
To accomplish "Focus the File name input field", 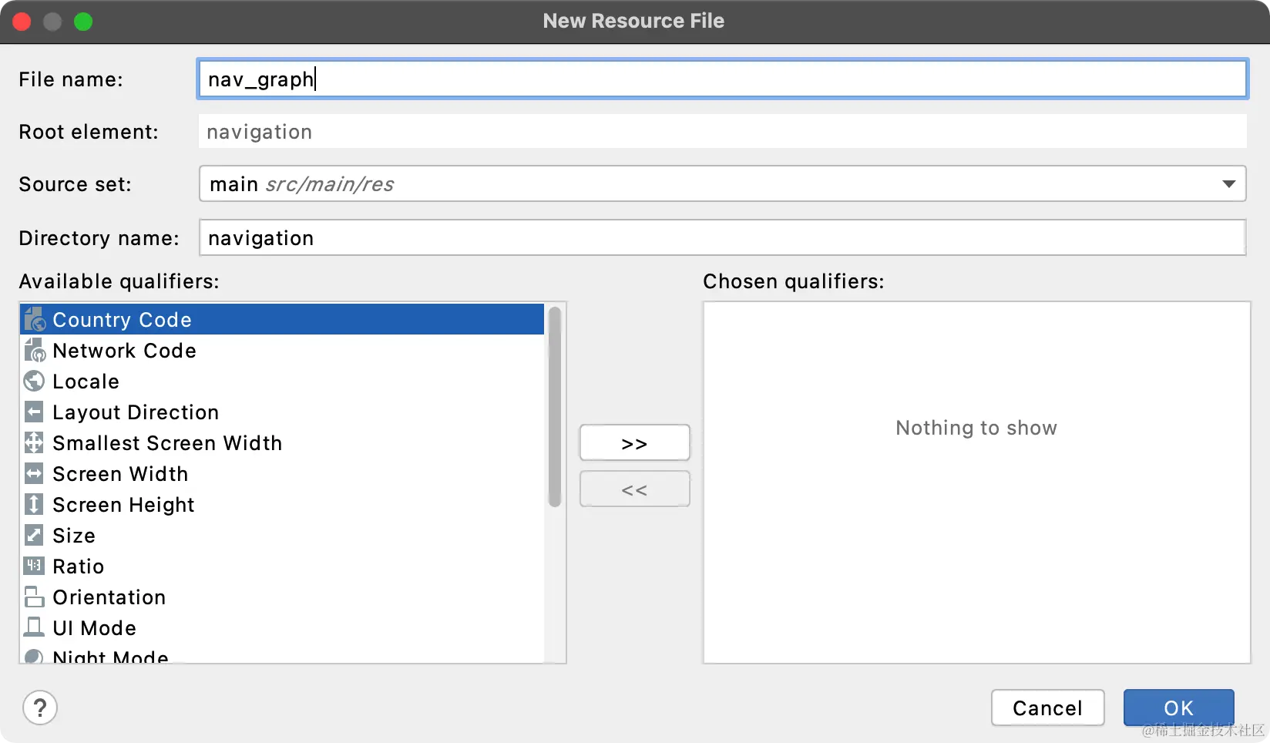I will click(x=723, y=79).
